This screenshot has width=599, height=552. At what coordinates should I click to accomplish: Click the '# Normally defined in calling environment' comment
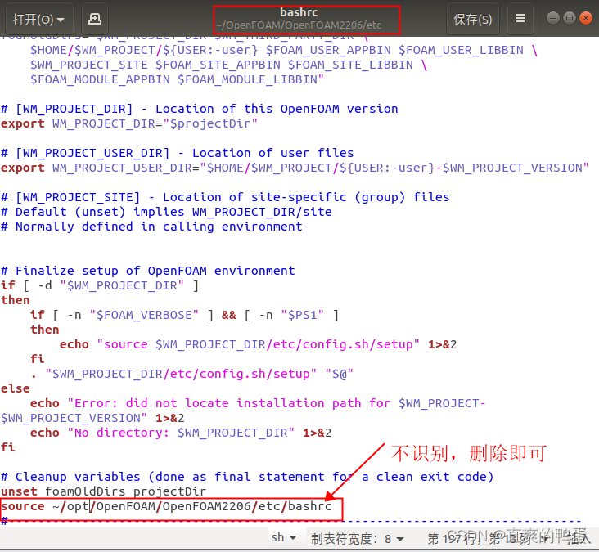pos(151,227)
